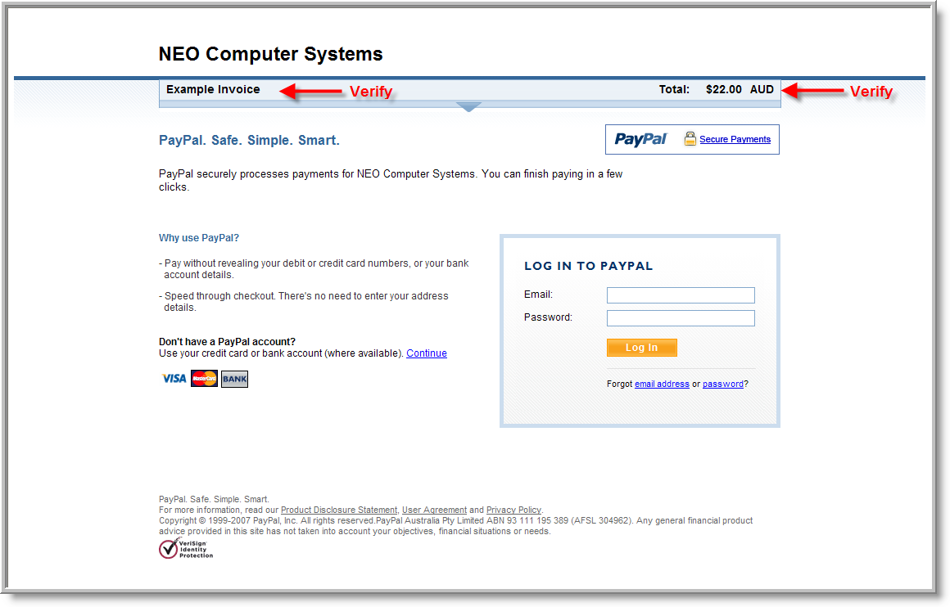
Task: Open the User Agreement link
Action: [x=434, y=510]
